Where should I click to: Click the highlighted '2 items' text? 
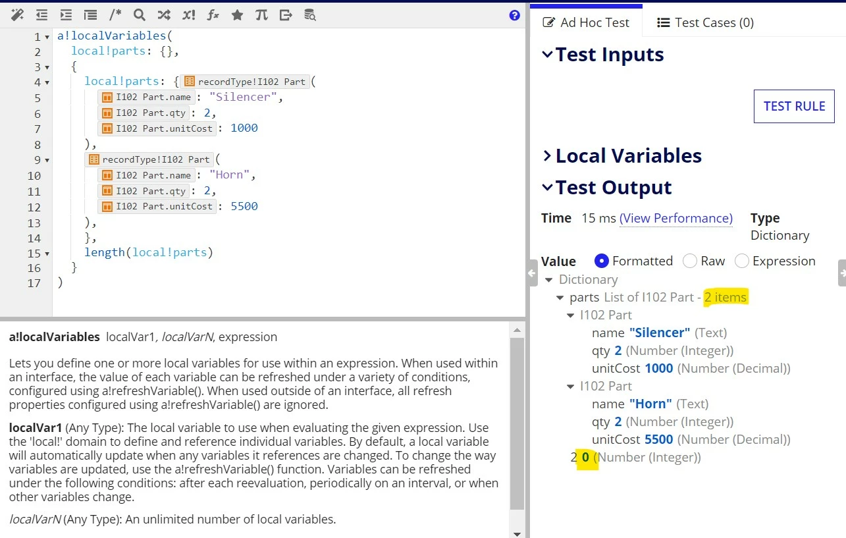click(726, 297)
